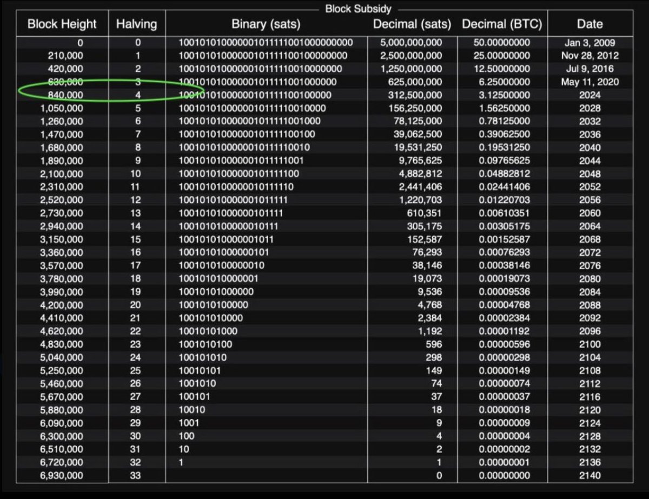The height and width of the screenshot is (499, 649).
Task: Click the date Nov 28, 2012
Action: click(590, 56)
